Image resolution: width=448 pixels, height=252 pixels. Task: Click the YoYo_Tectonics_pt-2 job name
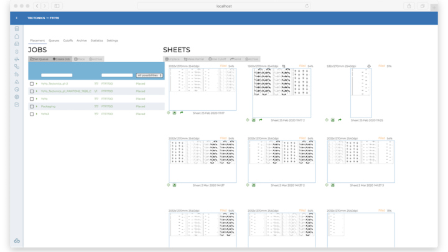54,84
